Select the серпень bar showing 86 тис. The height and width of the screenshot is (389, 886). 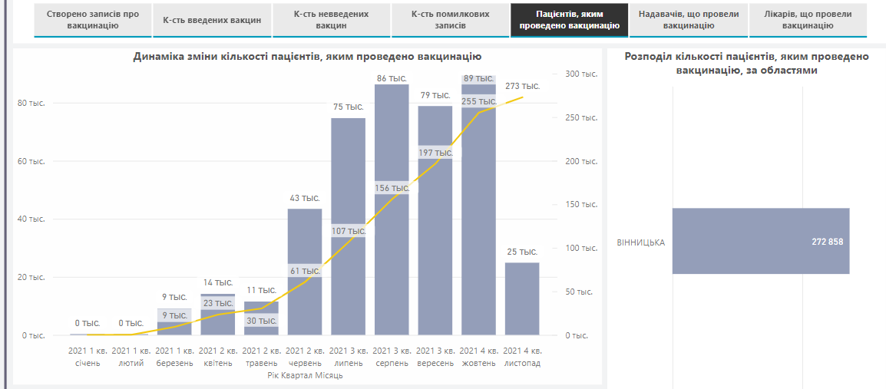click(x=392, y=253)
